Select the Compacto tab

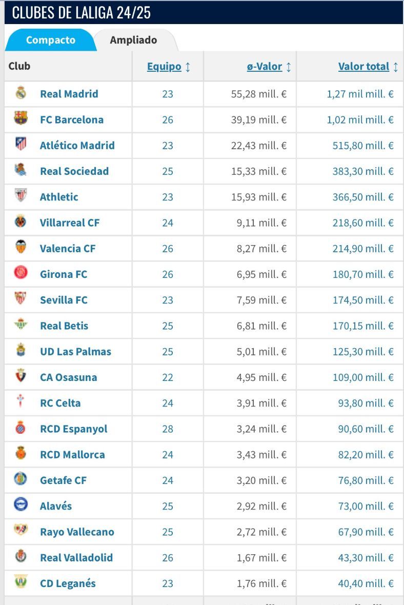click(x=50, y=39)
